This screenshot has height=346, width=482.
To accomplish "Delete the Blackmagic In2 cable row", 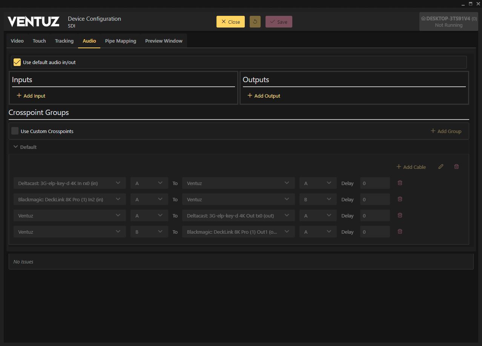I will pos(400,199).
